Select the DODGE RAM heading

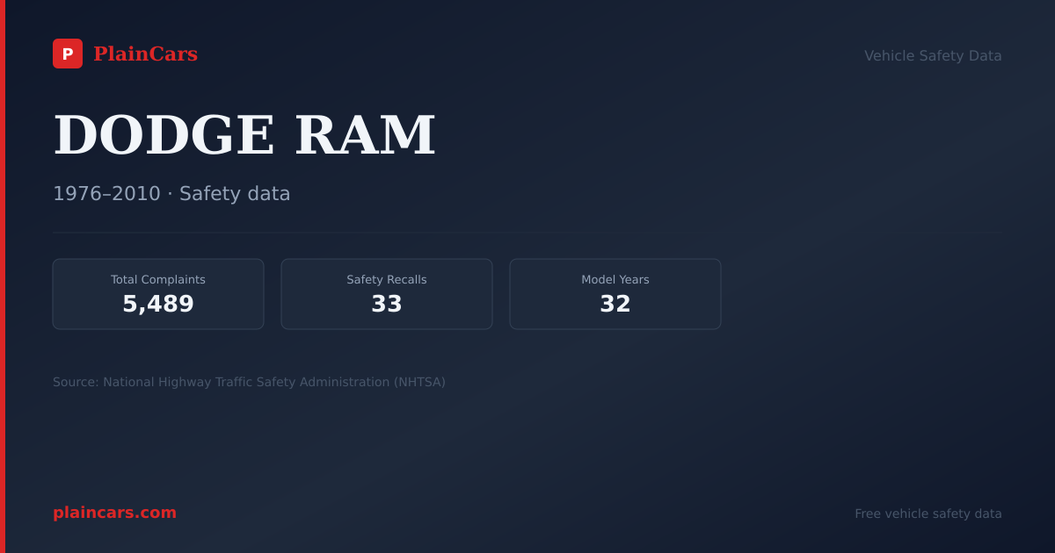(x=244, y=135)
